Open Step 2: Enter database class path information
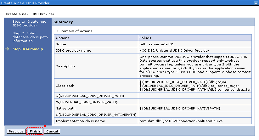Image resolution: width=259 pixels, height=140 pixels. (30, 37)
